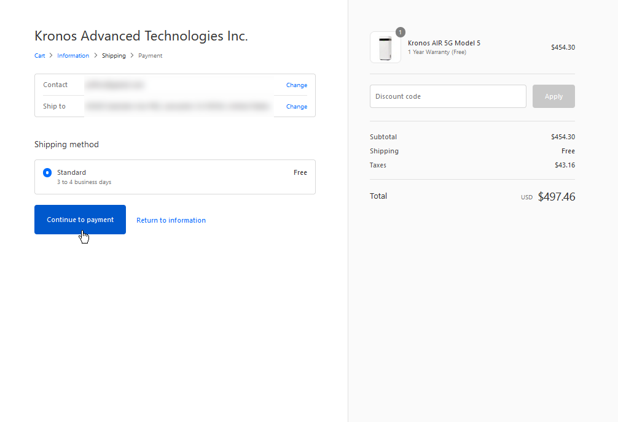Click the Cart breadcrumb link
618x422 pixels.
point(39,56)
